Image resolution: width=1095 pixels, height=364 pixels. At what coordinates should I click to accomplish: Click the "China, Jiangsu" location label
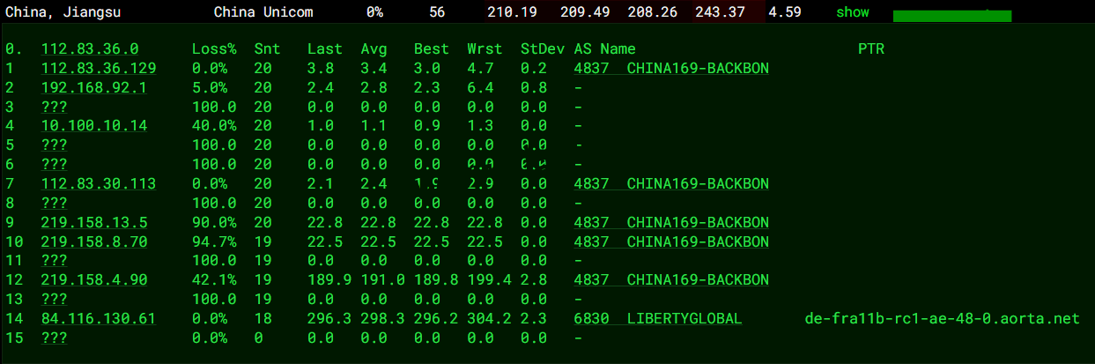pos(63,12)
